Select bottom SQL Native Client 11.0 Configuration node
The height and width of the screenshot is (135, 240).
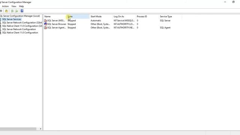(20, 33)
